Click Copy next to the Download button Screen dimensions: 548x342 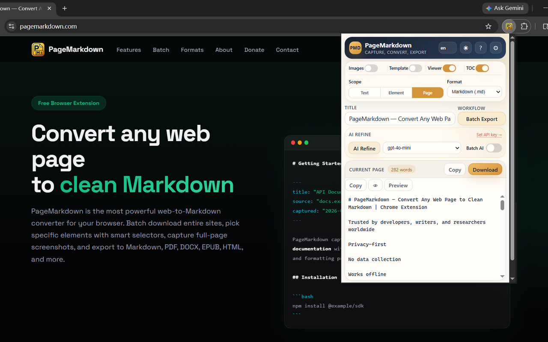pyautogui.click(x=455, y=170)
